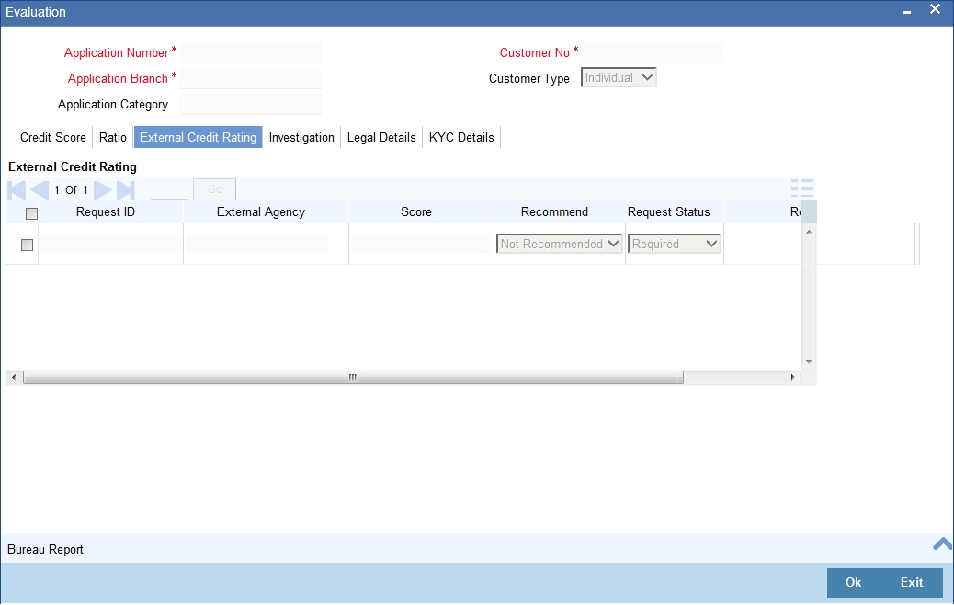
Task: Click horizontal scrollbar thumb
Action: pos(353,377)
